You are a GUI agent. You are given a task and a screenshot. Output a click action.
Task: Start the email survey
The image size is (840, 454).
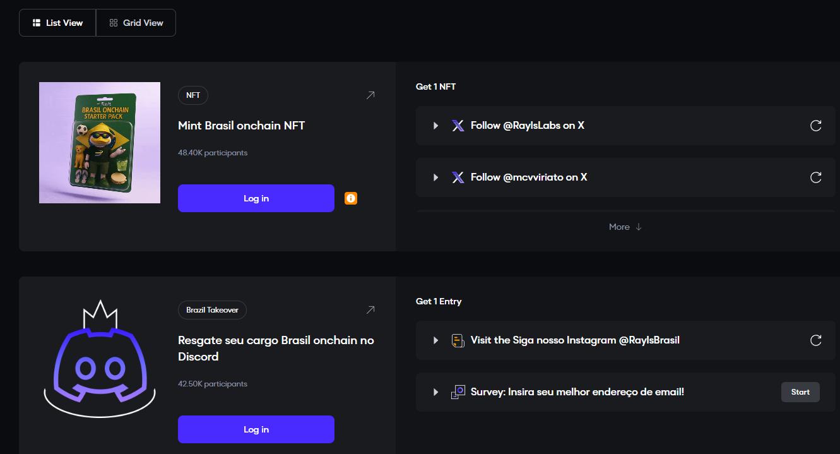pyautogui.click(x=800, y=392)
